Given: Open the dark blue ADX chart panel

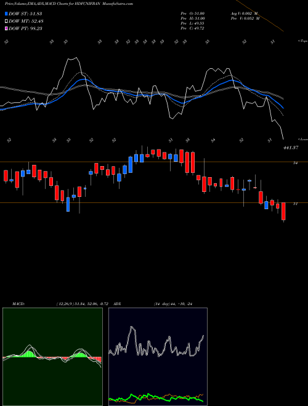Looking at the screenshot, I should [158, 357].
